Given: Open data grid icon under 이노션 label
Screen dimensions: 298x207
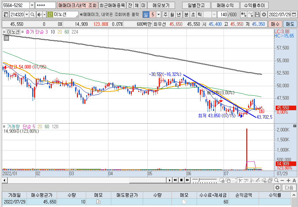Looking at the screenshot, I should coord(6,38).
